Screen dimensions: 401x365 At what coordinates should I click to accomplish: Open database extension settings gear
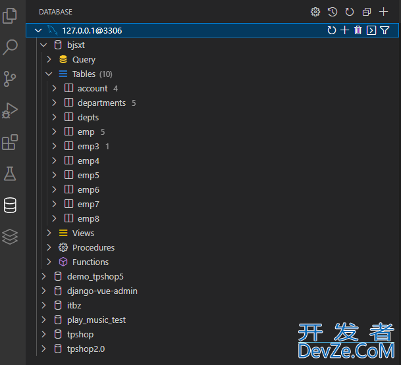point(315,12)
